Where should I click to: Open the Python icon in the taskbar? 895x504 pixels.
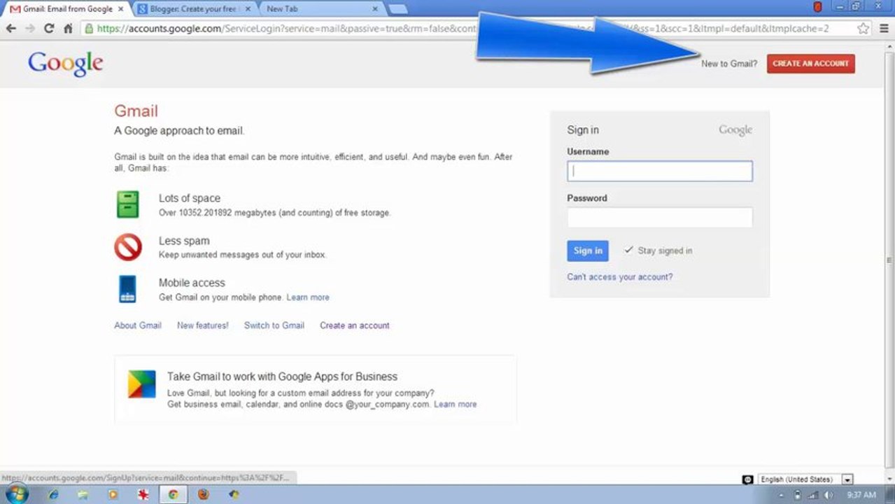pos(234,494)
